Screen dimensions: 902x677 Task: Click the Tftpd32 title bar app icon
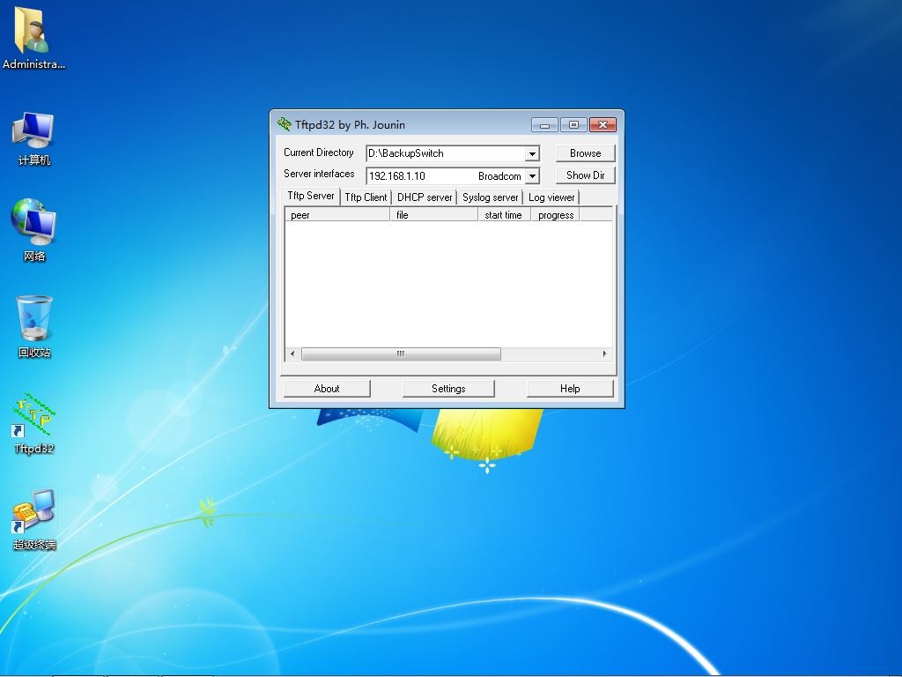(284, 124)
